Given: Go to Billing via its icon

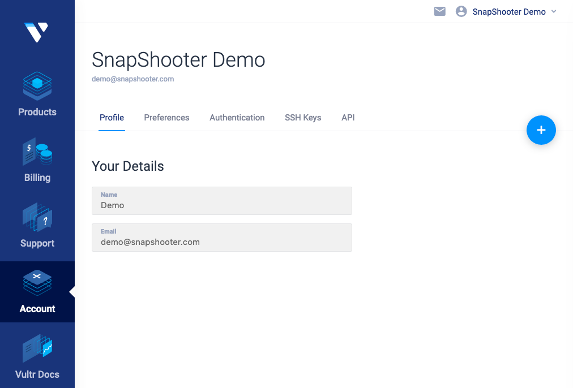Looking at the screenshot, I should coord(37,152).
